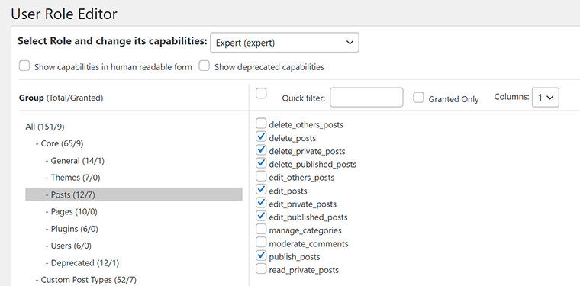Enable the Granted Only checkbox
Image resolution: width=580 pixels, height=286 pixels.
click(x=418, y=98)
